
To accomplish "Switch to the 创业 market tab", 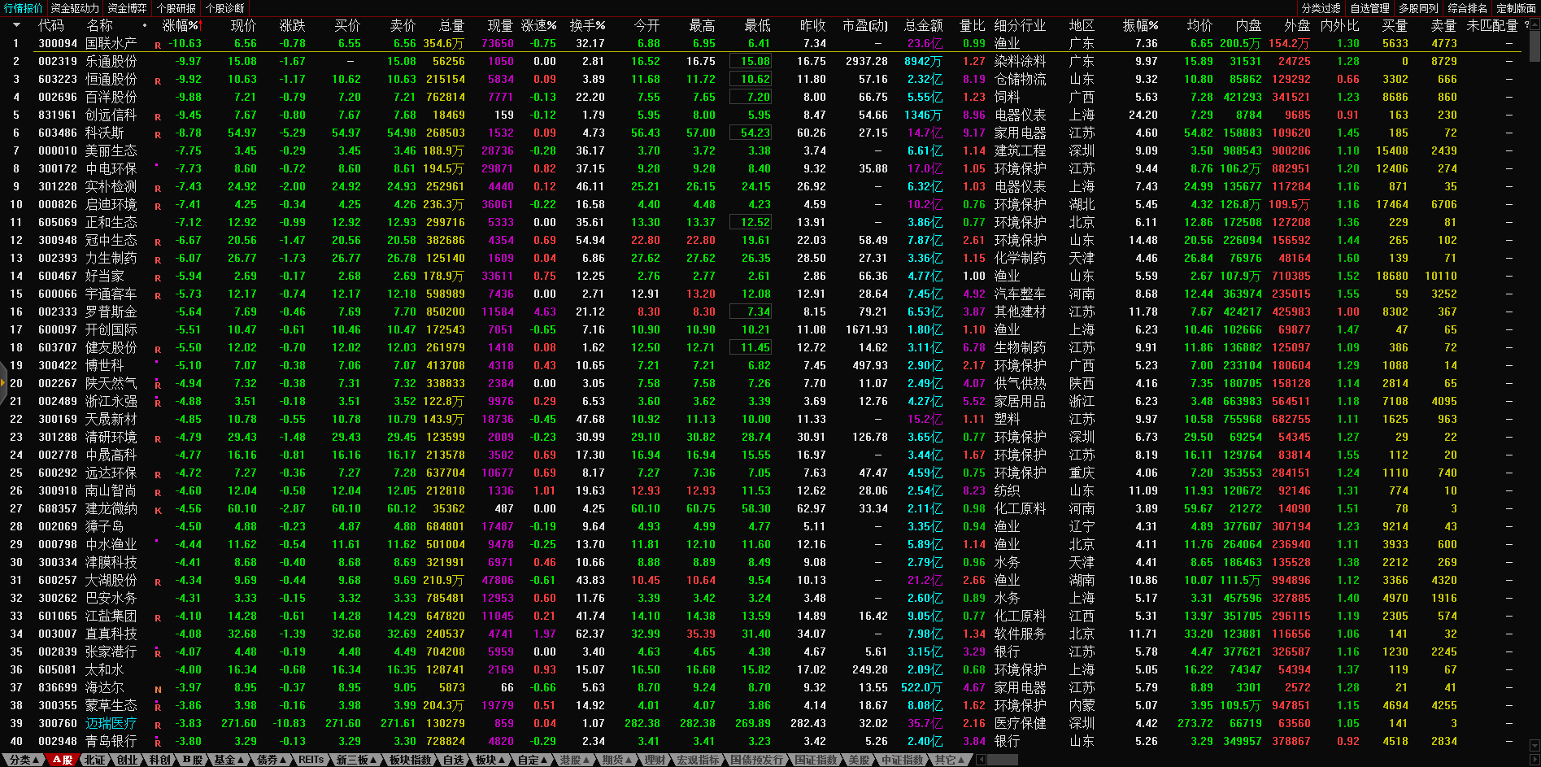I will 128,760.
